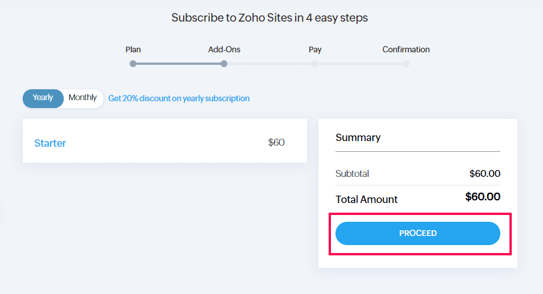The image size is (543, 294).
Task: Click the Subtotal $60.00 value
Action: [x=484, y=173]
